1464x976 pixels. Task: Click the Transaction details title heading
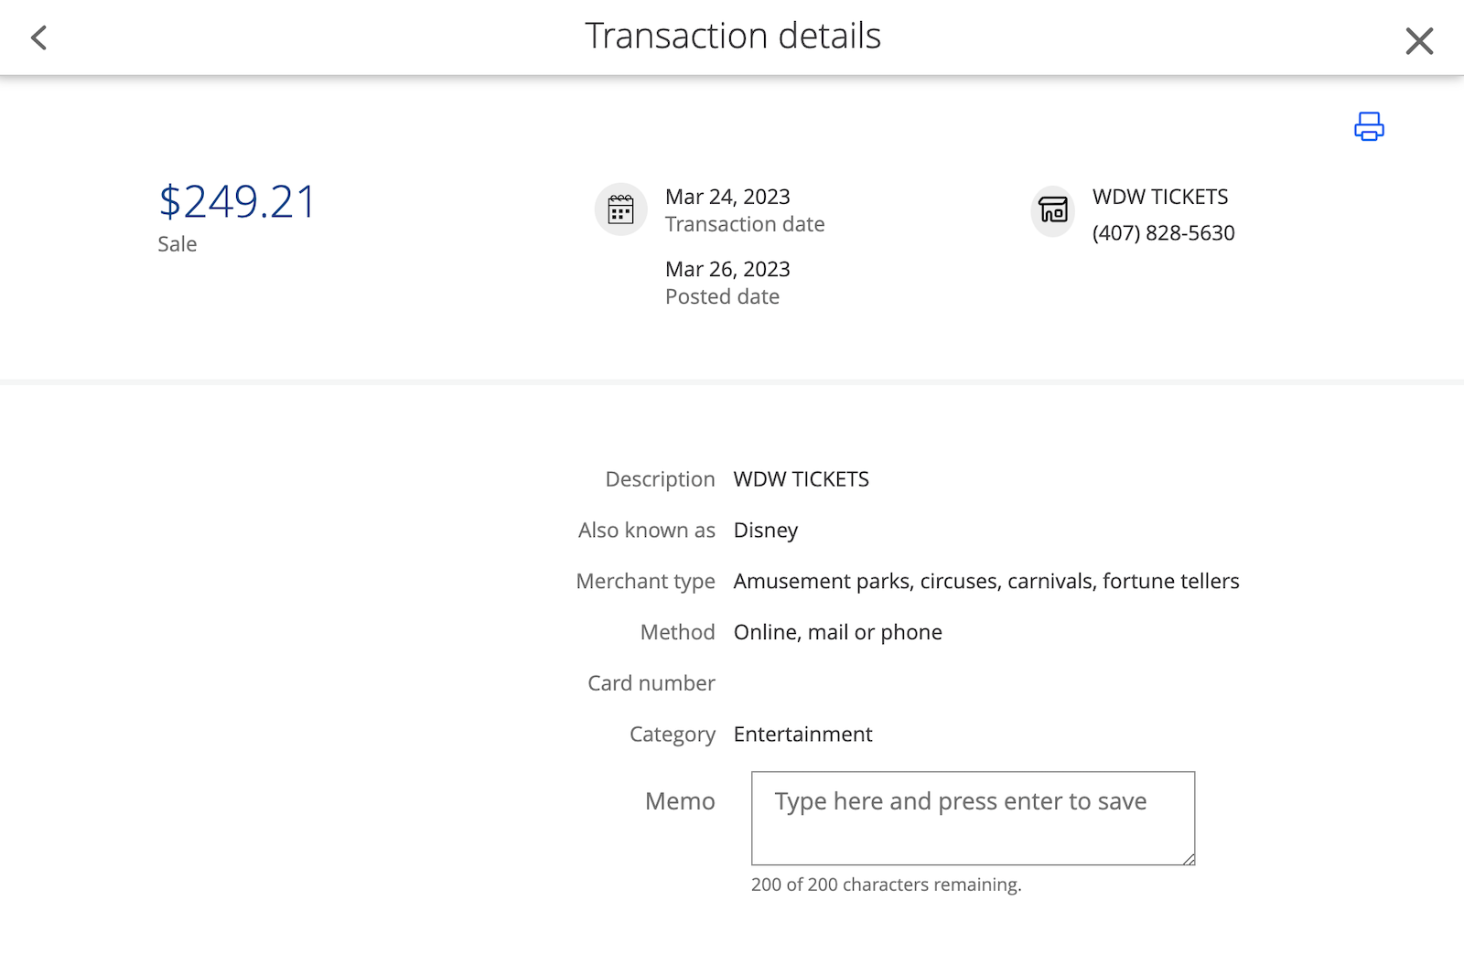[733, 36]
